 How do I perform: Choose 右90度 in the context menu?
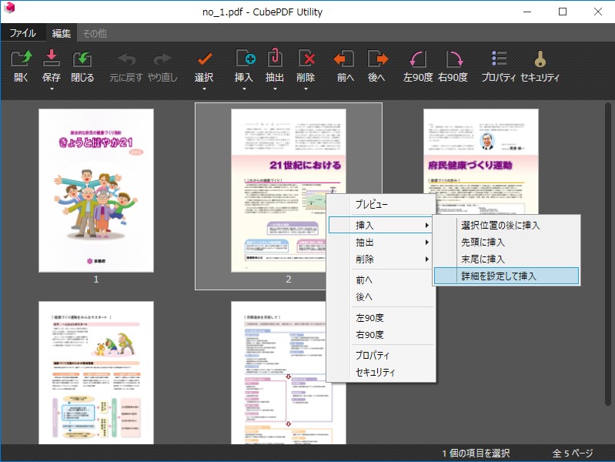380,334
